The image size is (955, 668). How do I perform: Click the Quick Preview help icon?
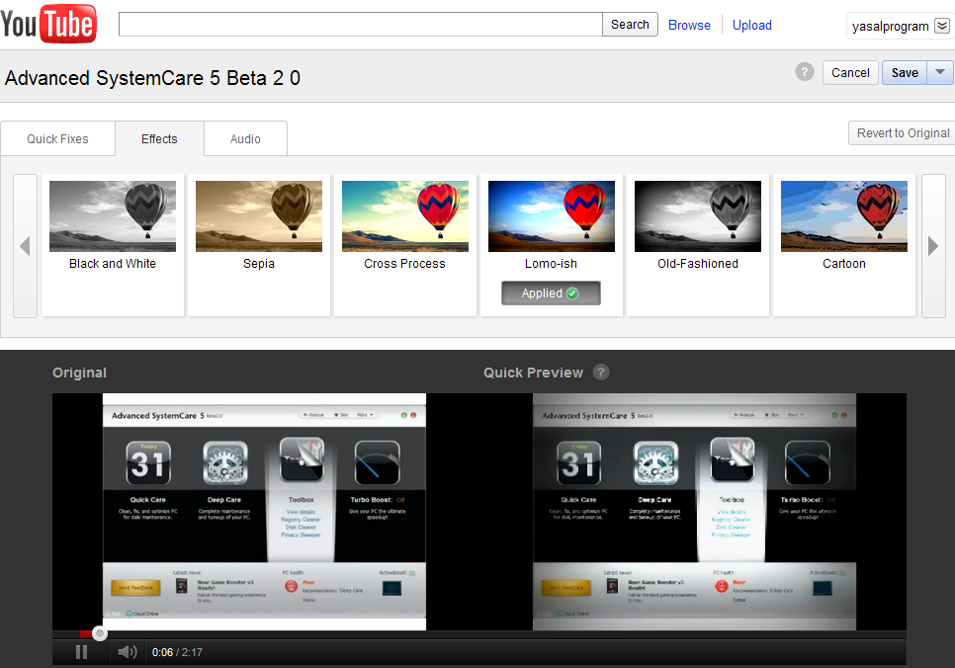point(601,373)
